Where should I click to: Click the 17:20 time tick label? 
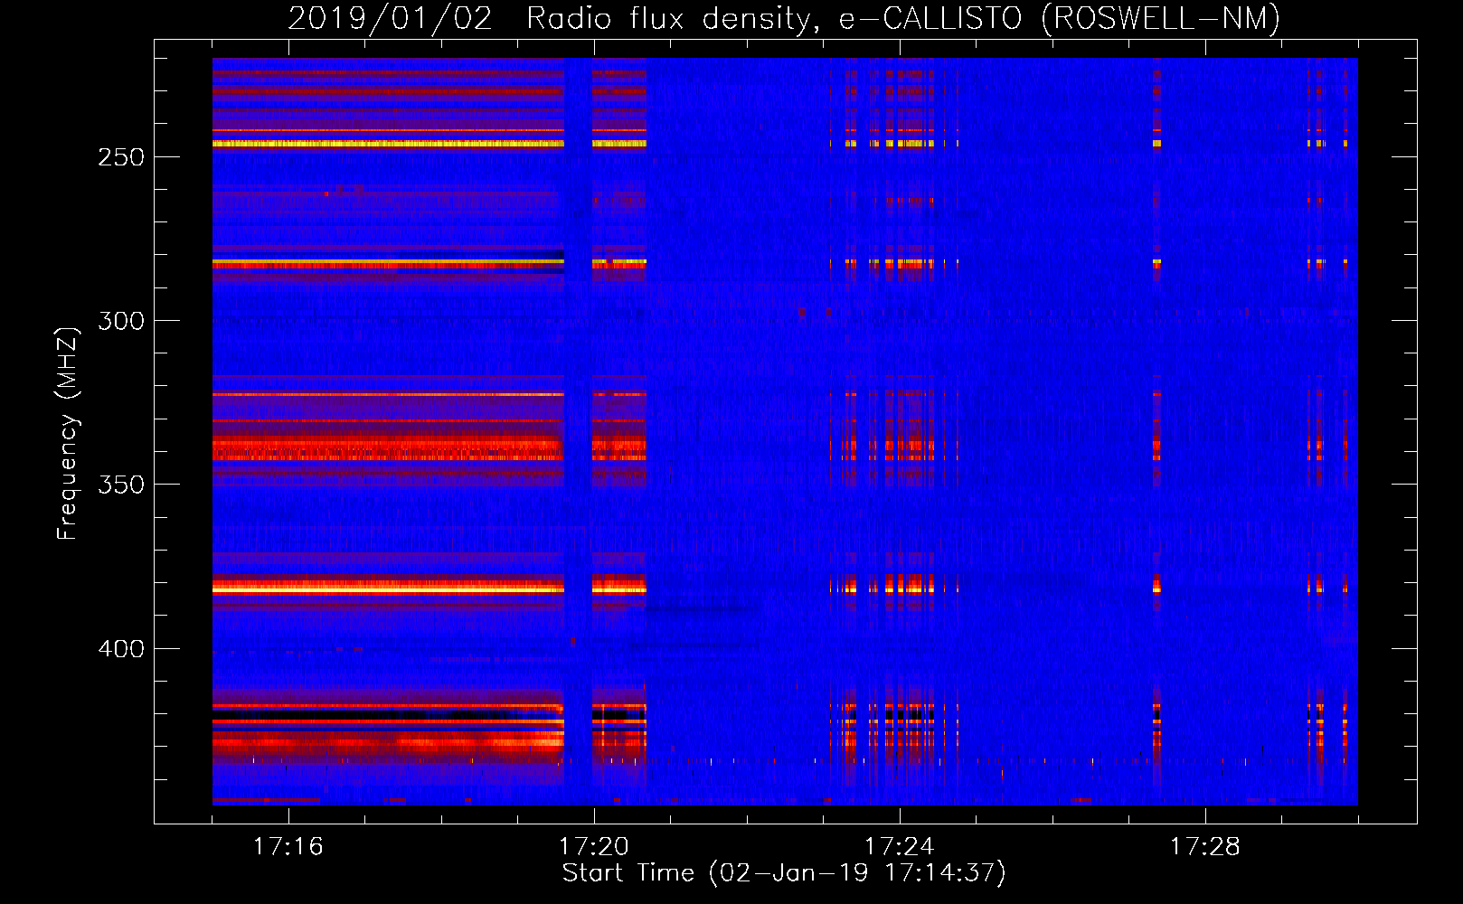(x=594, y=846)
